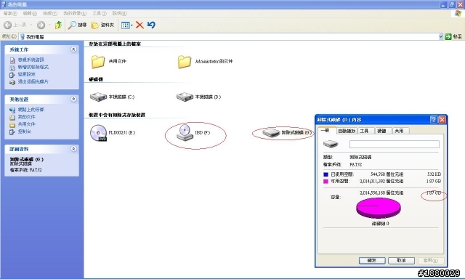Image resolution: width=465 pixels, height=279 pixels.
Task: Click the magenta disk usage pie chart
Action: coord(379,208)
